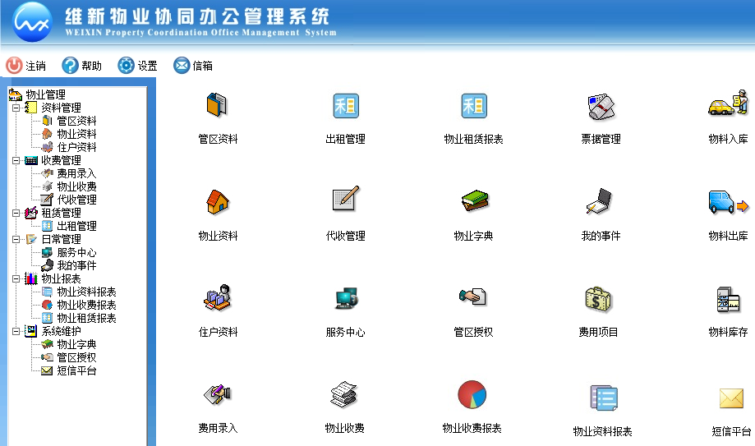The image size is (755, 446).
Task: Open 设置 settings in the toolbar
Action: pyautogui.click(x=137, y=66)
